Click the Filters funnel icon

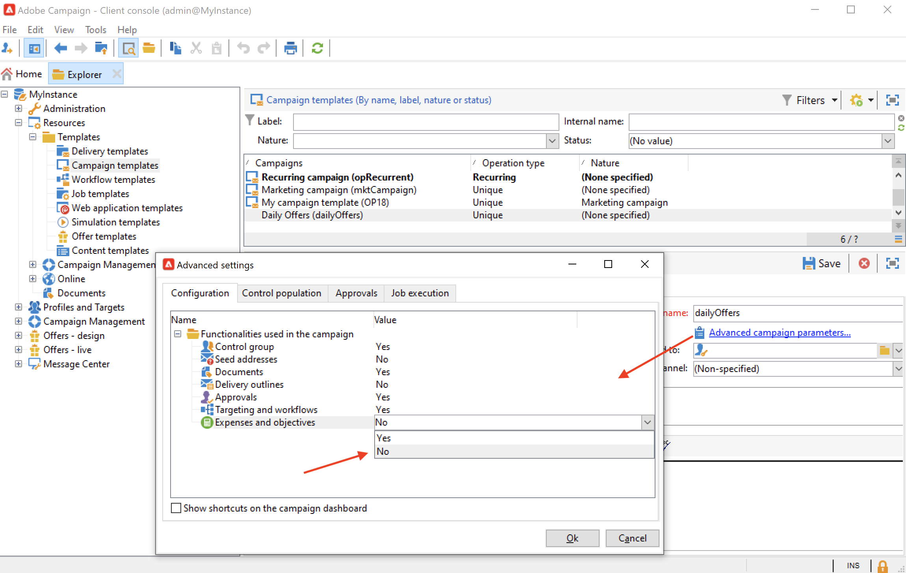787,100
